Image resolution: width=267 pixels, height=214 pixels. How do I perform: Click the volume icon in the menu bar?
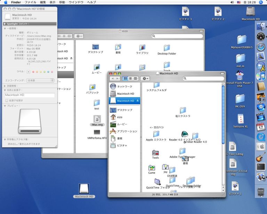click(x=232, y=2)
